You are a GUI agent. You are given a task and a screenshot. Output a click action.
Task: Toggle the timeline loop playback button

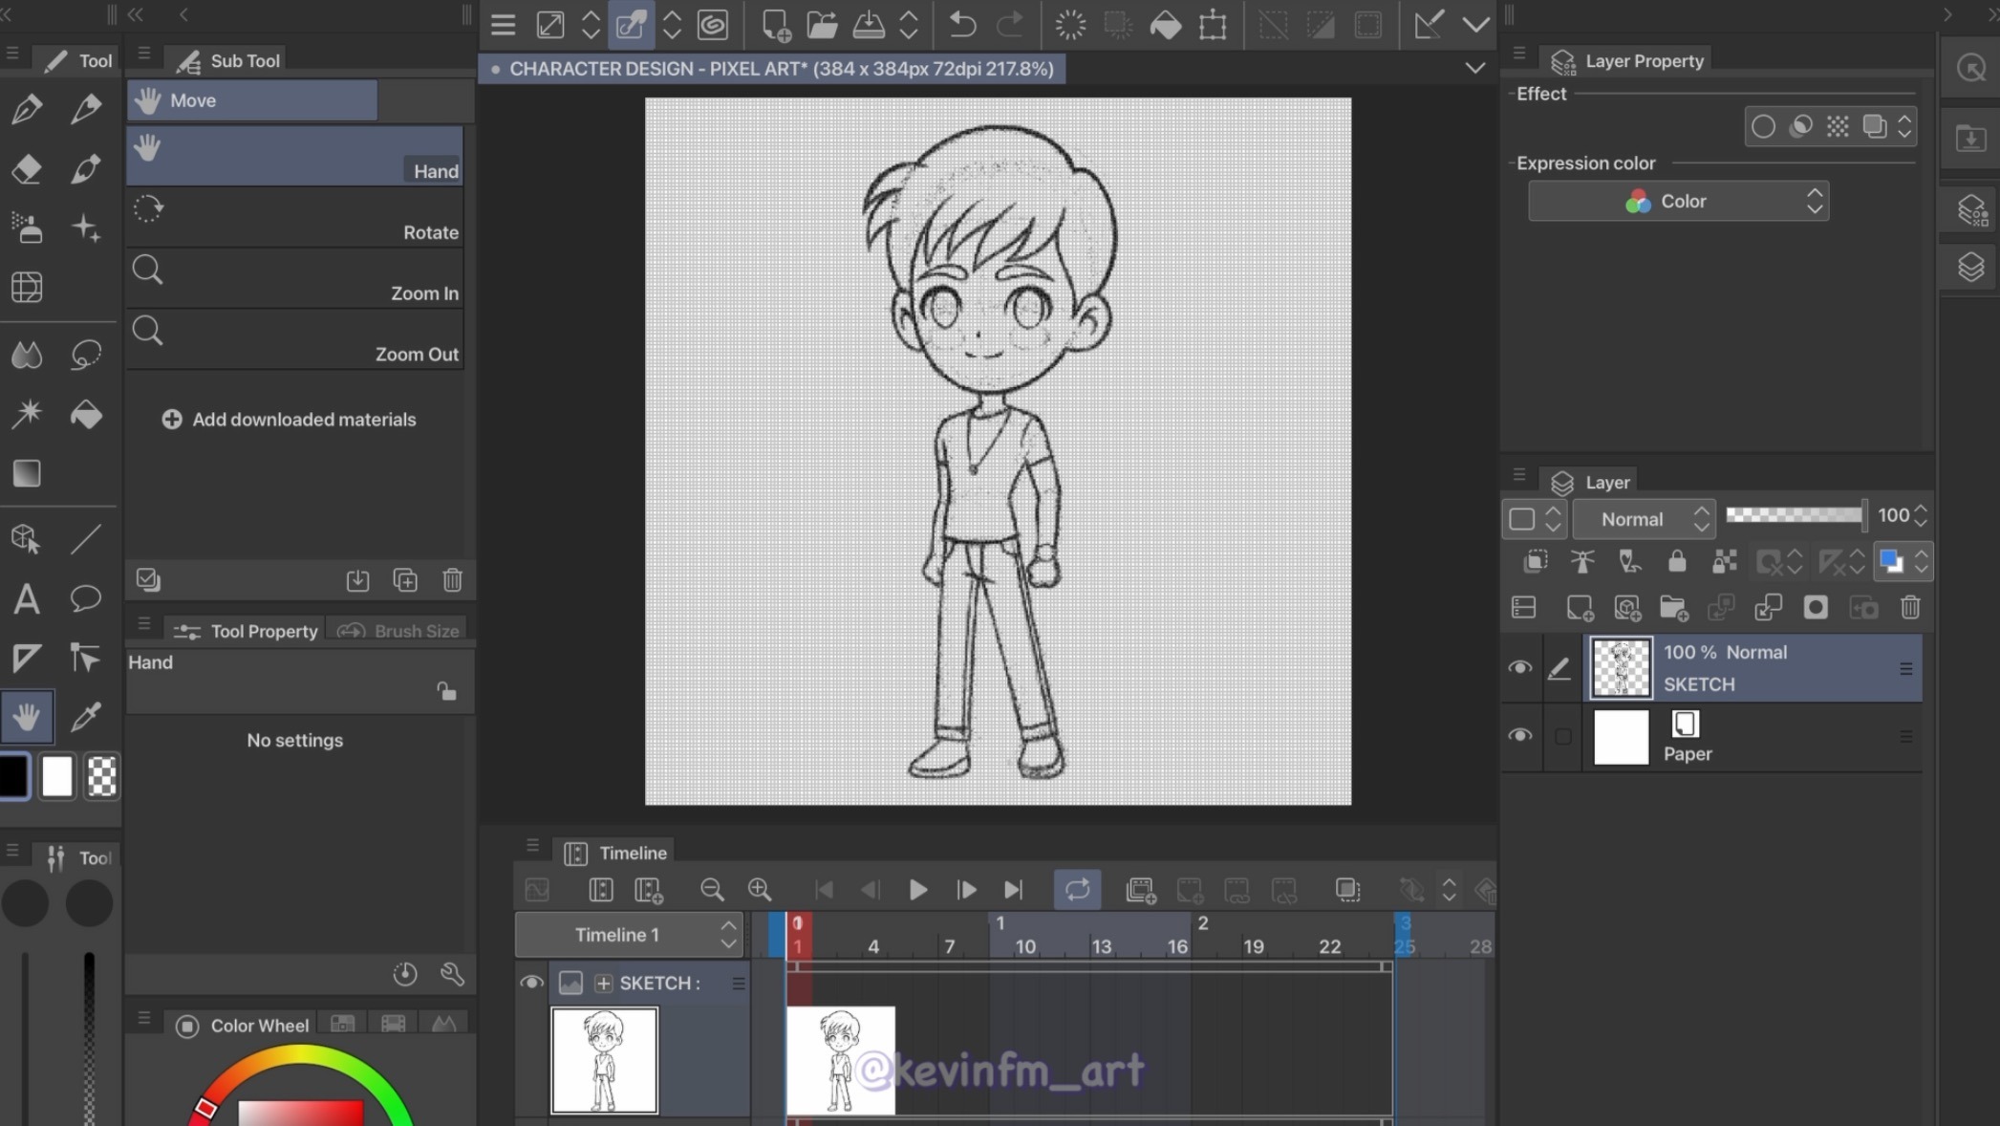click(1077, 890)
